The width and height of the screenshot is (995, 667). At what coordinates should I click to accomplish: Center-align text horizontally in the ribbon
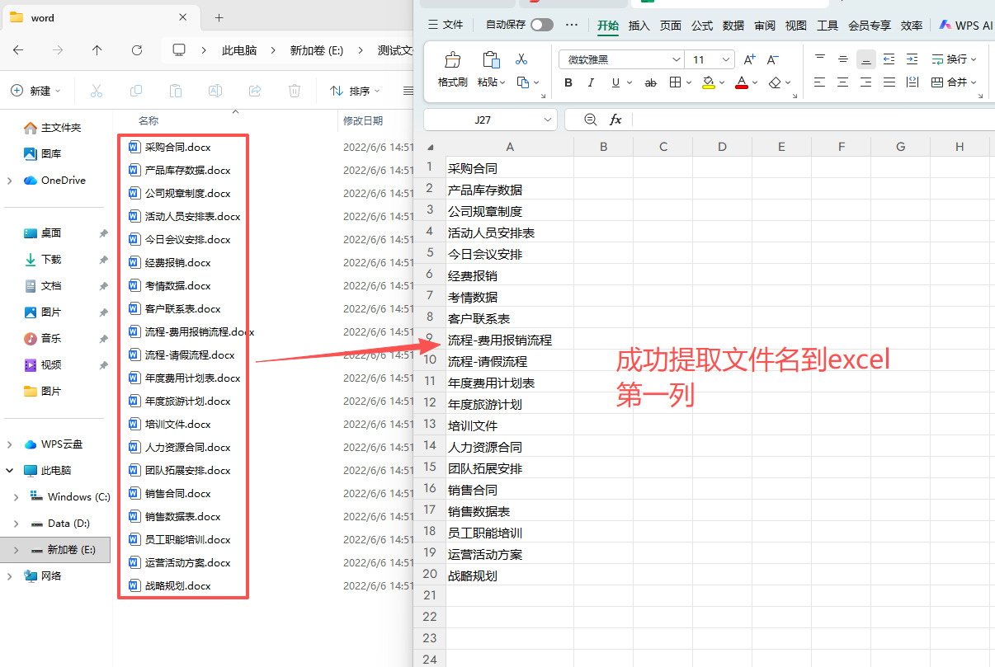(x=842, y=82)
